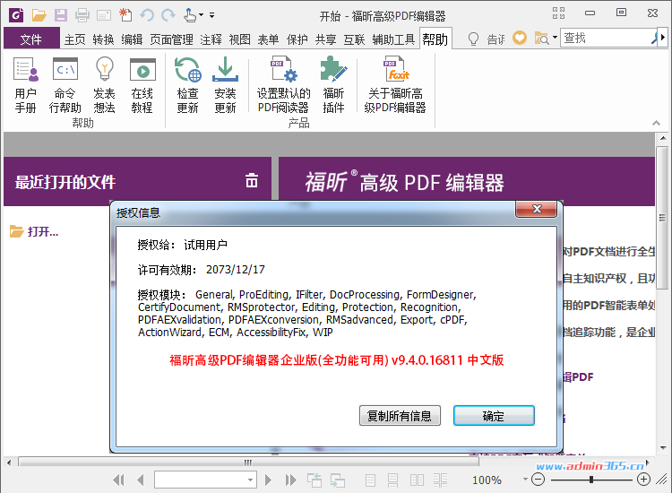Go to the last page button
The width and height of the screenshot is (672, 493).
coord(290,480)
